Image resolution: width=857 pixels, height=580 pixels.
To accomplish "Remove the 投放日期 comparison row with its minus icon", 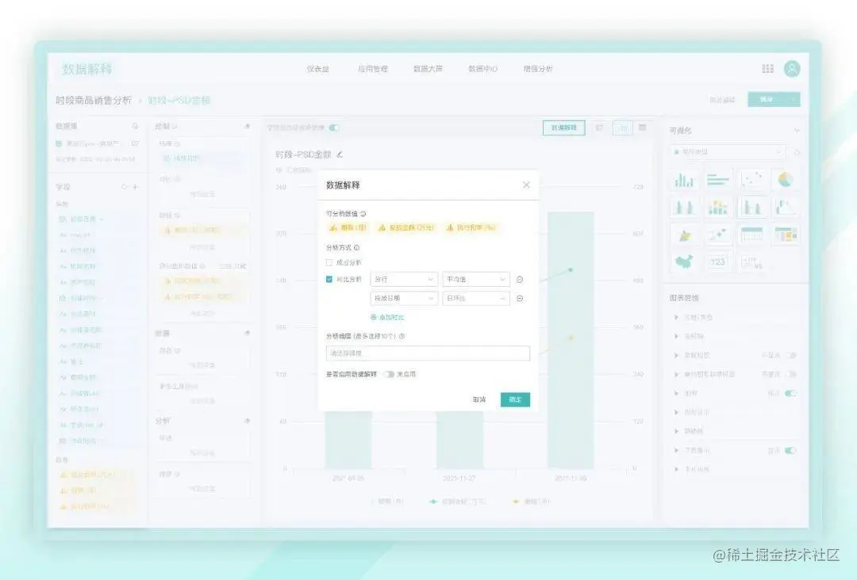I will coord(520,299).
